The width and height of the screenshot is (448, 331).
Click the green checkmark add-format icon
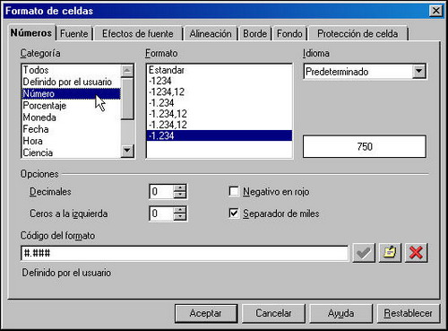(x=364, y=253)
